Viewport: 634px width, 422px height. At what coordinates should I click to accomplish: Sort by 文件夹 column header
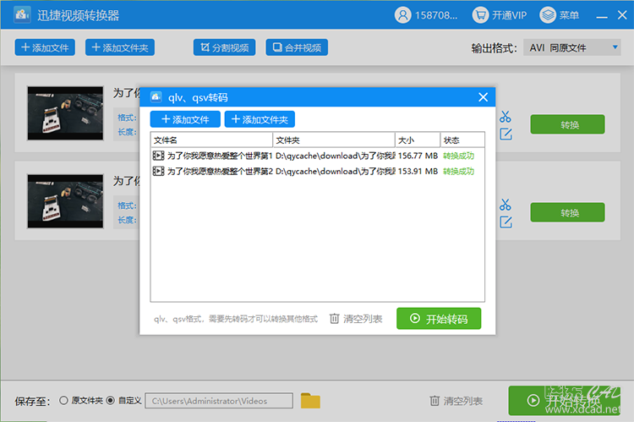coord(334,140)
